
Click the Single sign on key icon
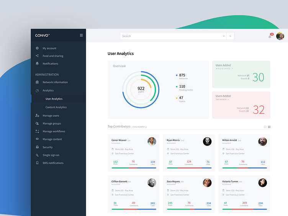pos(37,155)
